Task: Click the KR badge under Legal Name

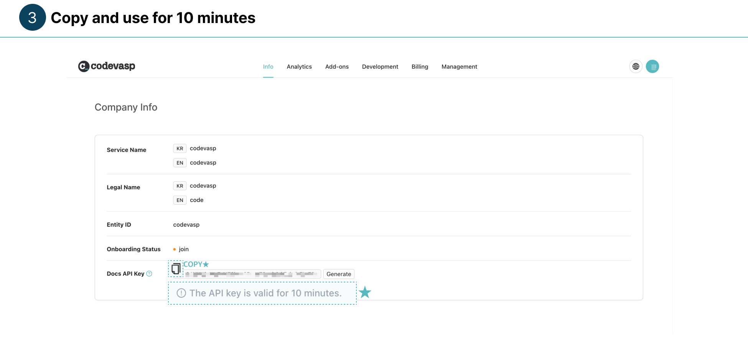Action: tap(180, 186)
